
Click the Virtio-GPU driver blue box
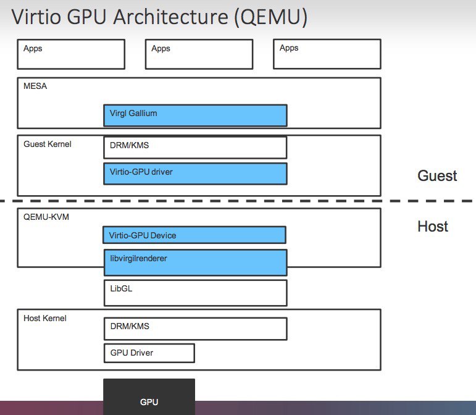point(195,174)
